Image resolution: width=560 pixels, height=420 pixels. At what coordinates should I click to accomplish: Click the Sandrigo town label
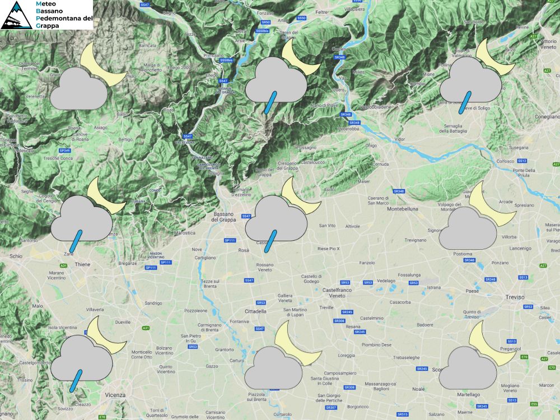[x=153, y=303]
